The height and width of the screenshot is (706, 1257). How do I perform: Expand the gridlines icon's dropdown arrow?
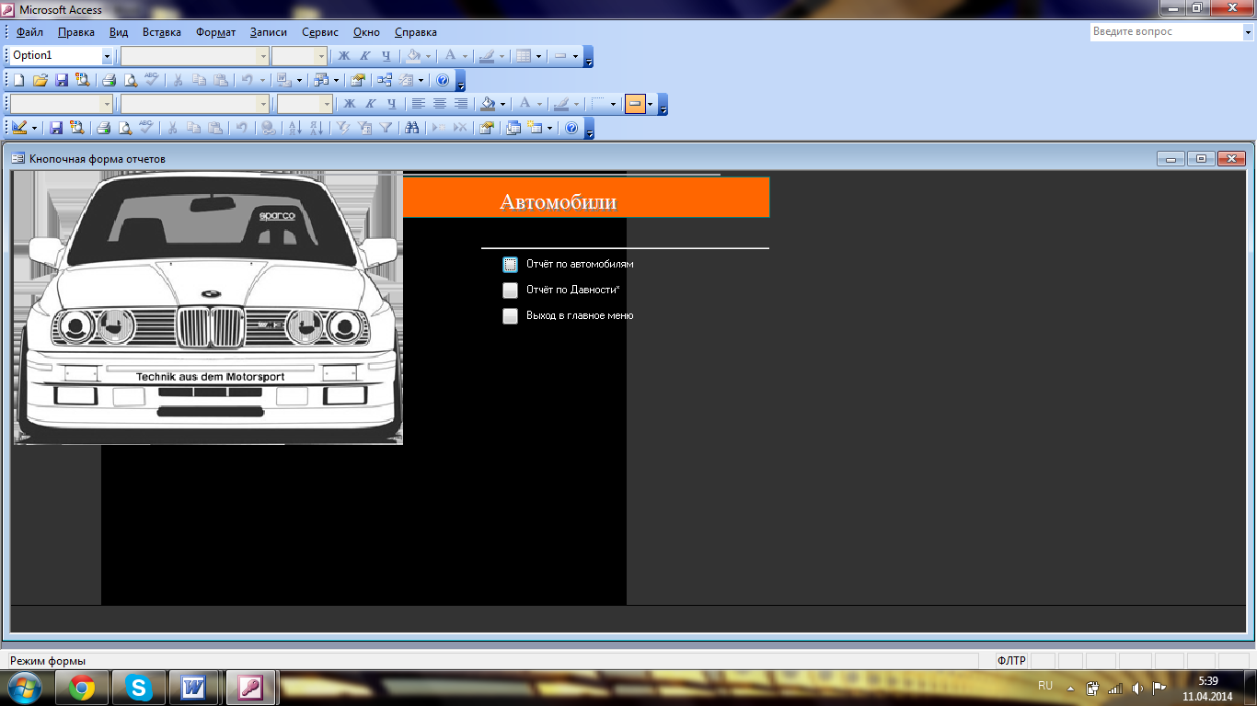538,56
